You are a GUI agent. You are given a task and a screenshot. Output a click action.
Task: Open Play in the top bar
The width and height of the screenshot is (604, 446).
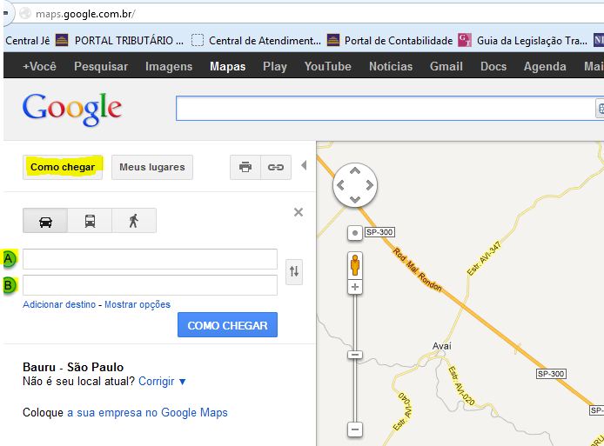(275, 66)
